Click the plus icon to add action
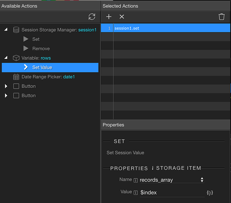 point(109,17)
